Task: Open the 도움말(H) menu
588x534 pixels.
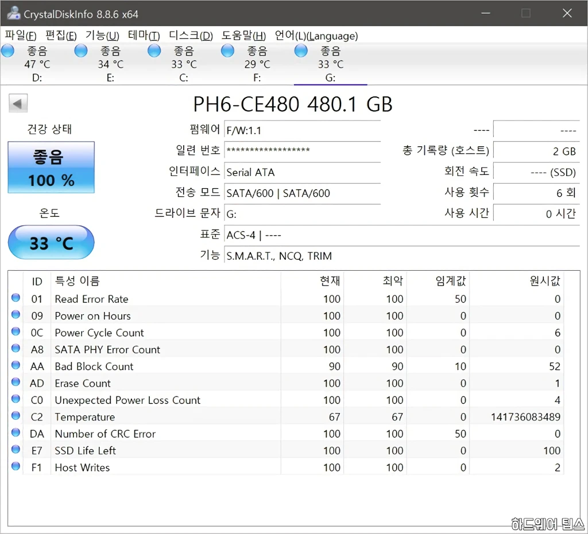Action: [x=243, y=36]
